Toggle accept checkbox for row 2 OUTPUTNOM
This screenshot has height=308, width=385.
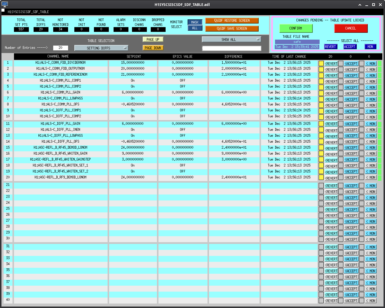[341, 69]
